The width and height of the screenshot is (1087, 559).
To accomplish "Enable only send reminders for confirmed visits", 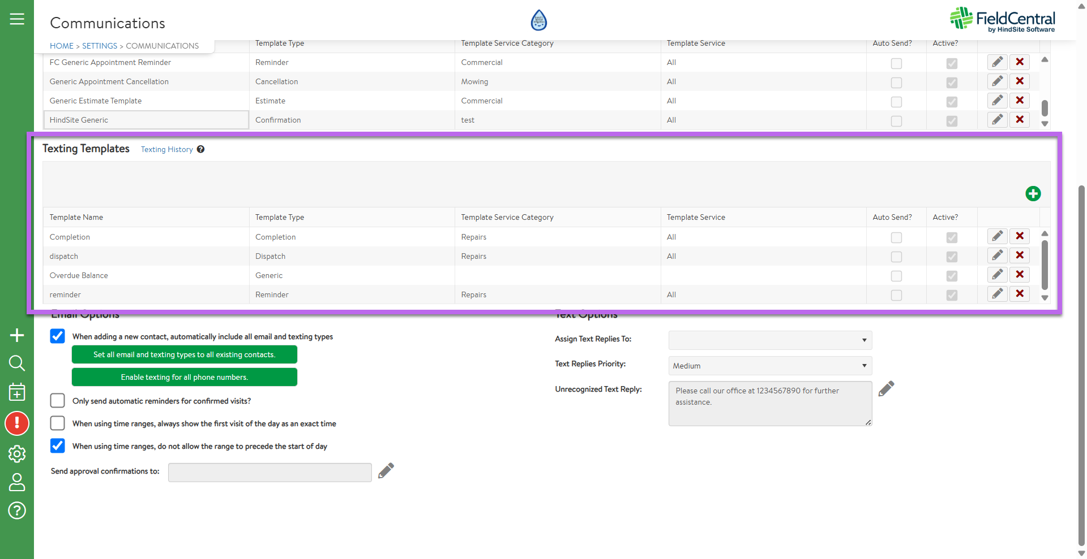I will click(58, 401).
